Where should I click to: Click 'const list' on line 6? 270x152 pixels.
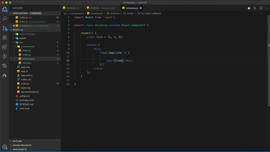click(94, 37)
